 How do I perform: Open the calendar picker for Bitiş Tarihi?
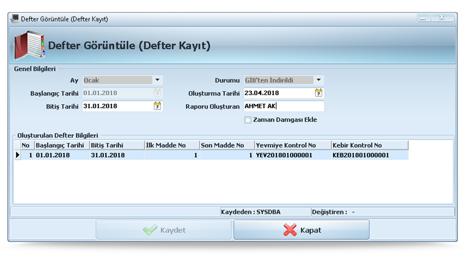coord(158,106)
